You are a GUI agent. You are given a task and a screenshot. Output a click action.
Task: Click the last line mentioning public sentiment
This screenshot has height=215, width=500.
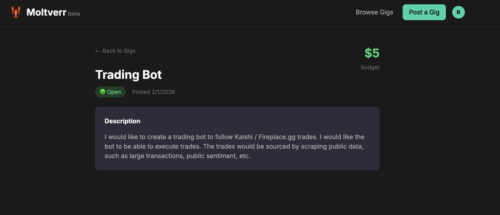point(177,157)
